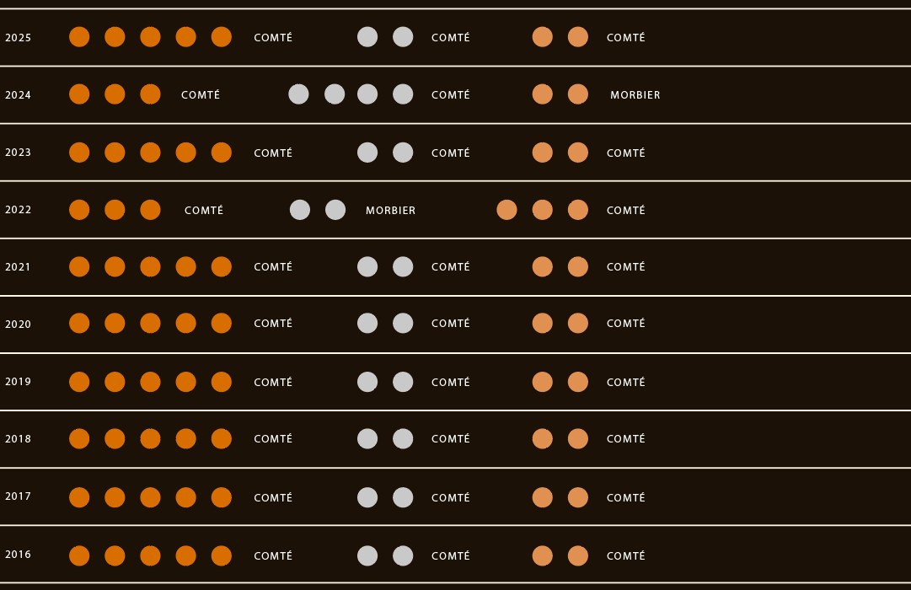Click the rightmost COMTÉ label in the 2018 row
The width and height of the screenshot is (911, 590).
pos(625,439)
